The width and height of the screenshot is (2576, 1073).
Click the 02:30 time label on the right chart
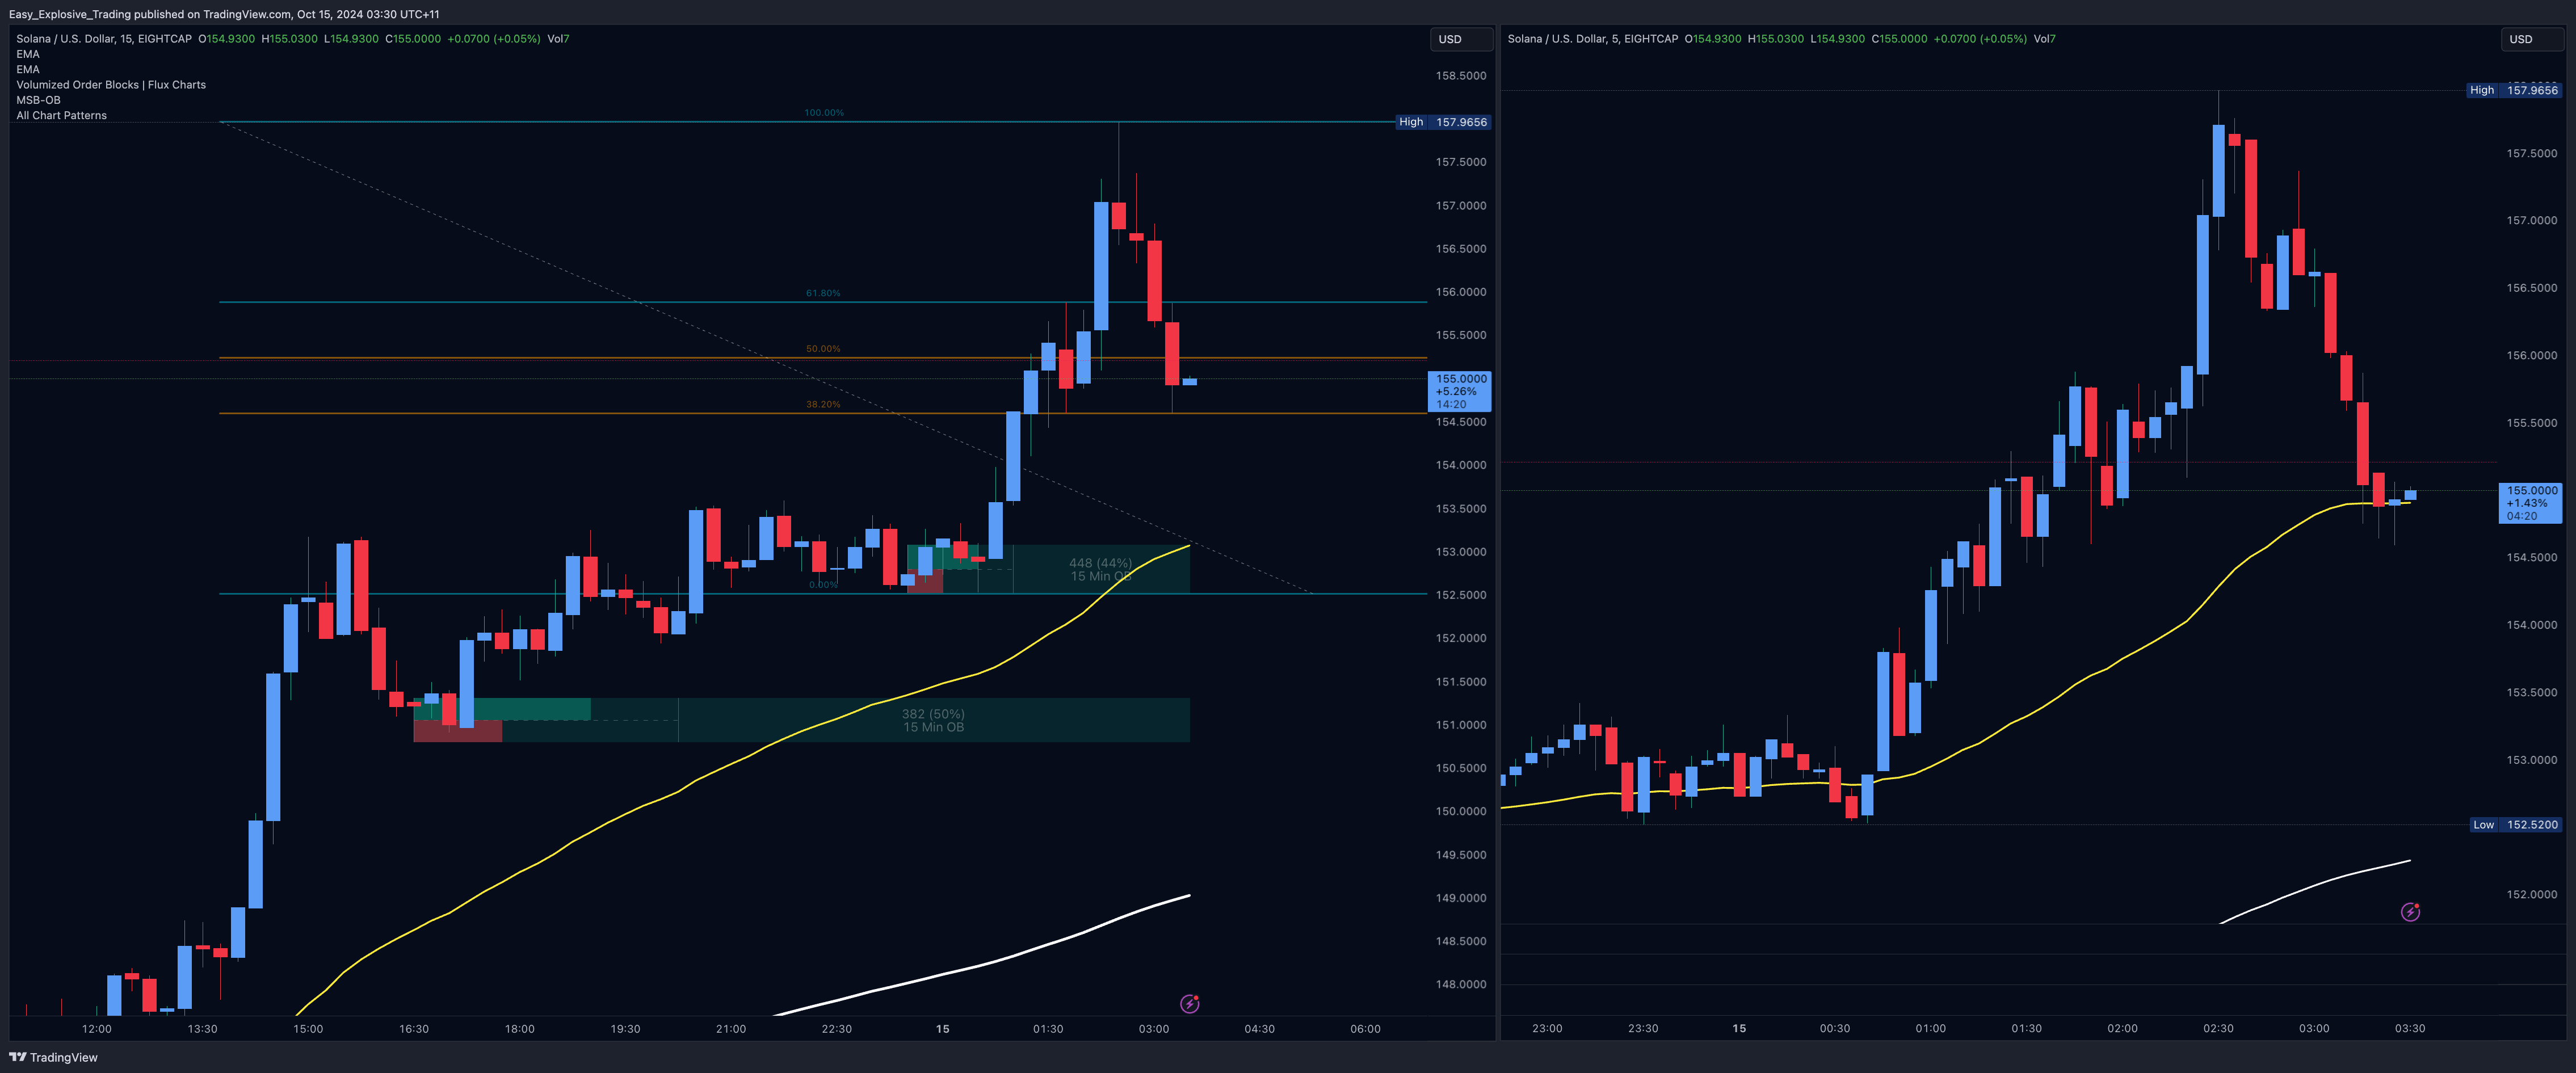pos(2218,1029)
